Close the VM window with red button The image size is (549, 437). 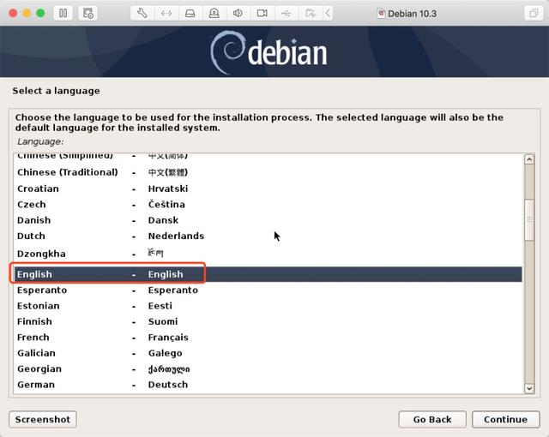coord(13,14)
